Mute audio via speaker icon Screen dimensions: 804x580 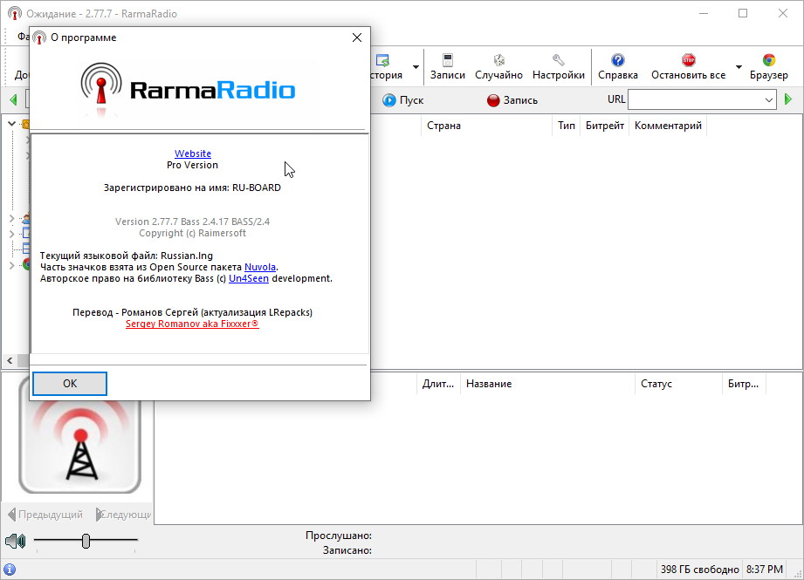tap(16, 541)
